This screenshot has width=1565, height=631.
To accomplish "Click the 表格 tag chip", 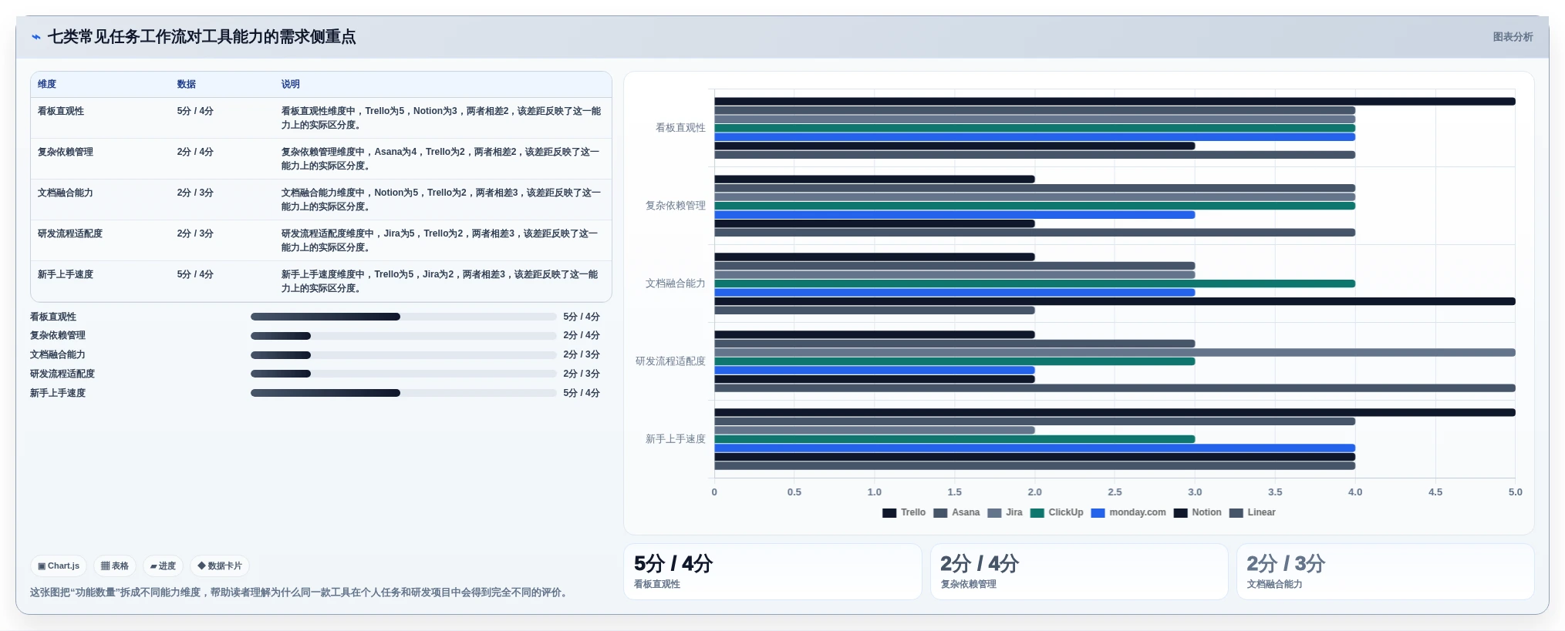I will 115,566.
